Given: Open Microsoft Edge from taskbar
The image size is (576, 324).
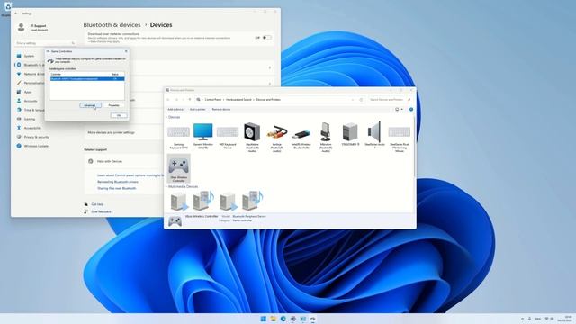Looking at the screenshot, I should click(283, 319).
